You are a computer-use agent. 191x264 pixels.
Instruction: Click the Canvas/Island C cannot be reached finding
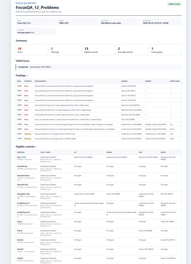click(99, 95)
